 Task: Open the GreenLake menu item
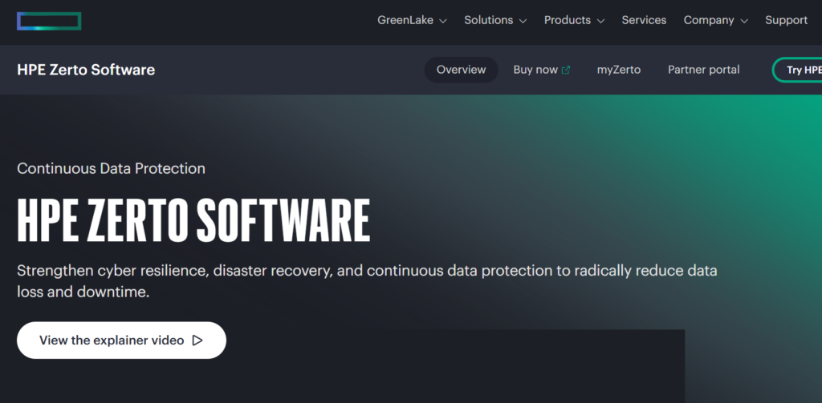(x=405, y=20)
